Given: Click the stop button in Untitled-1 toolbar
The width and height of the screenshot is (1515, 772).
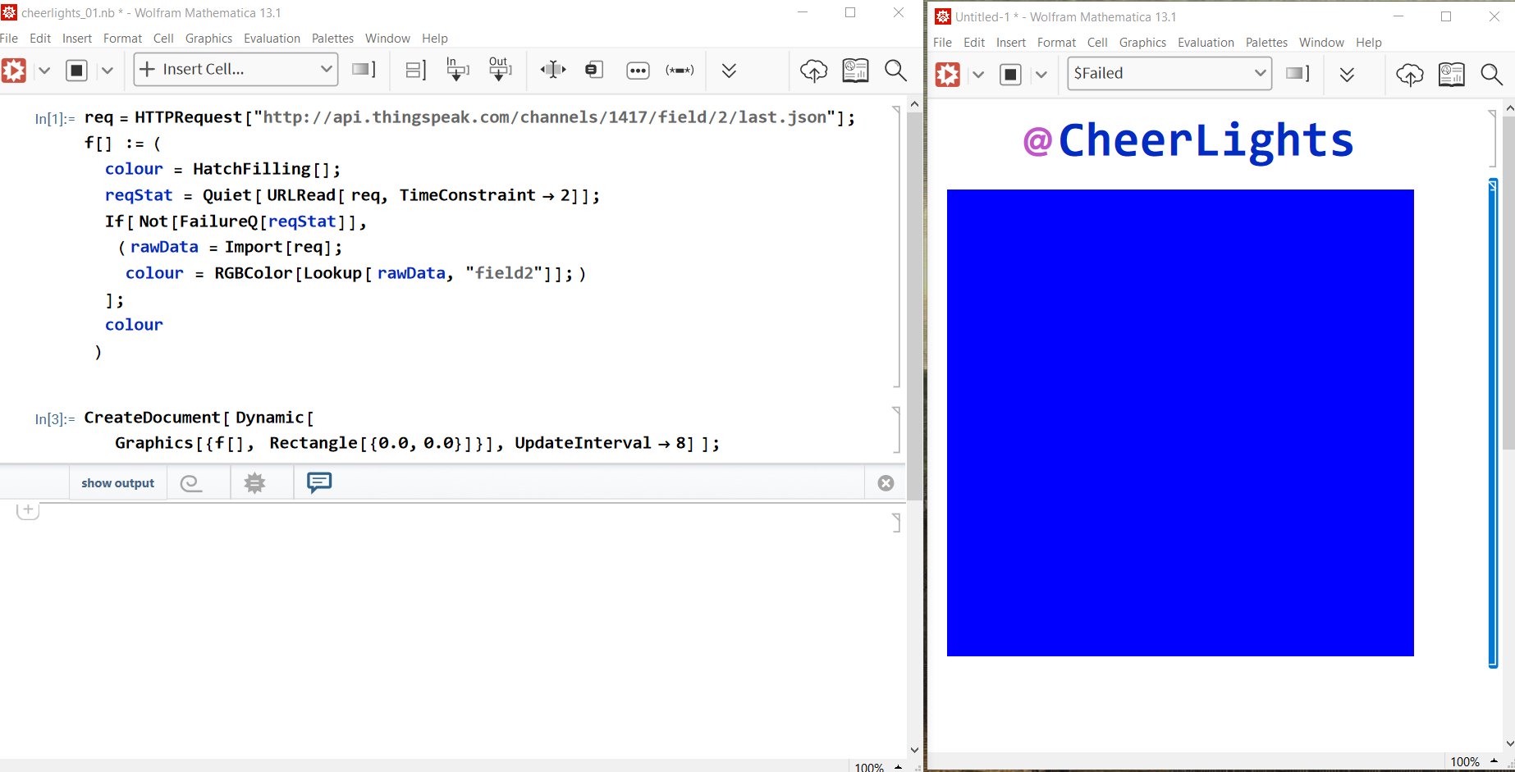Looking at the screenshot, I should [1010, 75].
